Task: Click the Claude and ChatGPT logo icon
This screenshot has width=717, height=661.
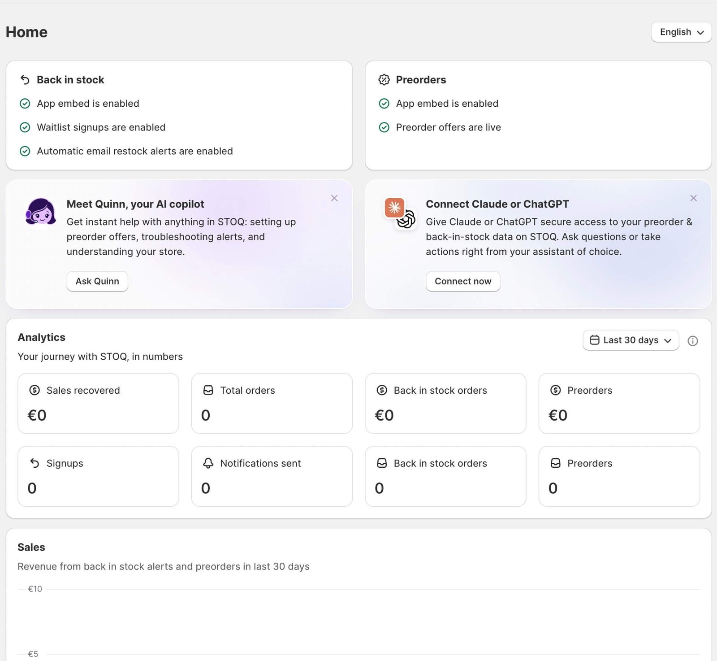Action: (400, 213)
